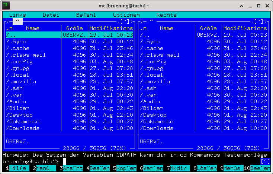
Task: Expand right panel history arrow .[^]
Action: tap(258, 21)
